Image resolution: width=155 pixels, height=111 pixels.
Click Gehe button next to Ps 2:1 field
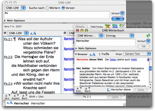point(115,97)
